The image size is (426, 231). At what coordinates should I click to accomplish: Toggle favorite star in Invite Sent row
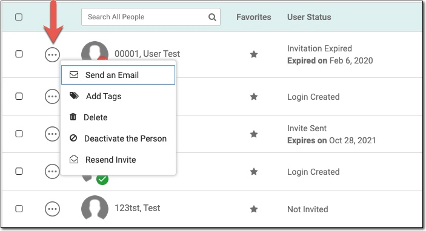pos(254,134)
